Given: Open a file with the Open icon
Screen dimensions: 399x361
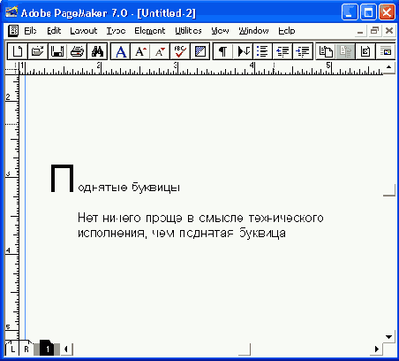Looking at the screenshot, I should [x=37, y=51].
